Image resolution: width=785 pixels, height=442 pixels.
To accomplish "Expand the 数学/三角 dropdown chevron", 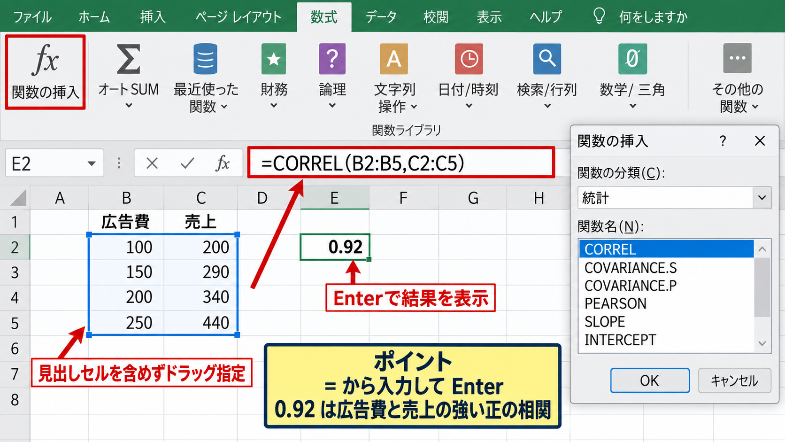I will [x=632, y=106].
